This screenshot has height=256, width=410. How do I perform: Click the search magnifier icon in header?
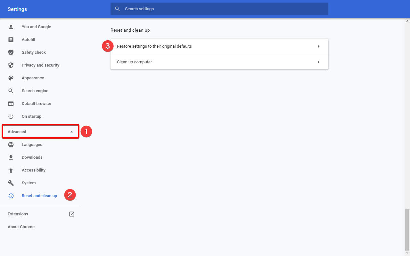pyautogui.click(x=118, y=9)
